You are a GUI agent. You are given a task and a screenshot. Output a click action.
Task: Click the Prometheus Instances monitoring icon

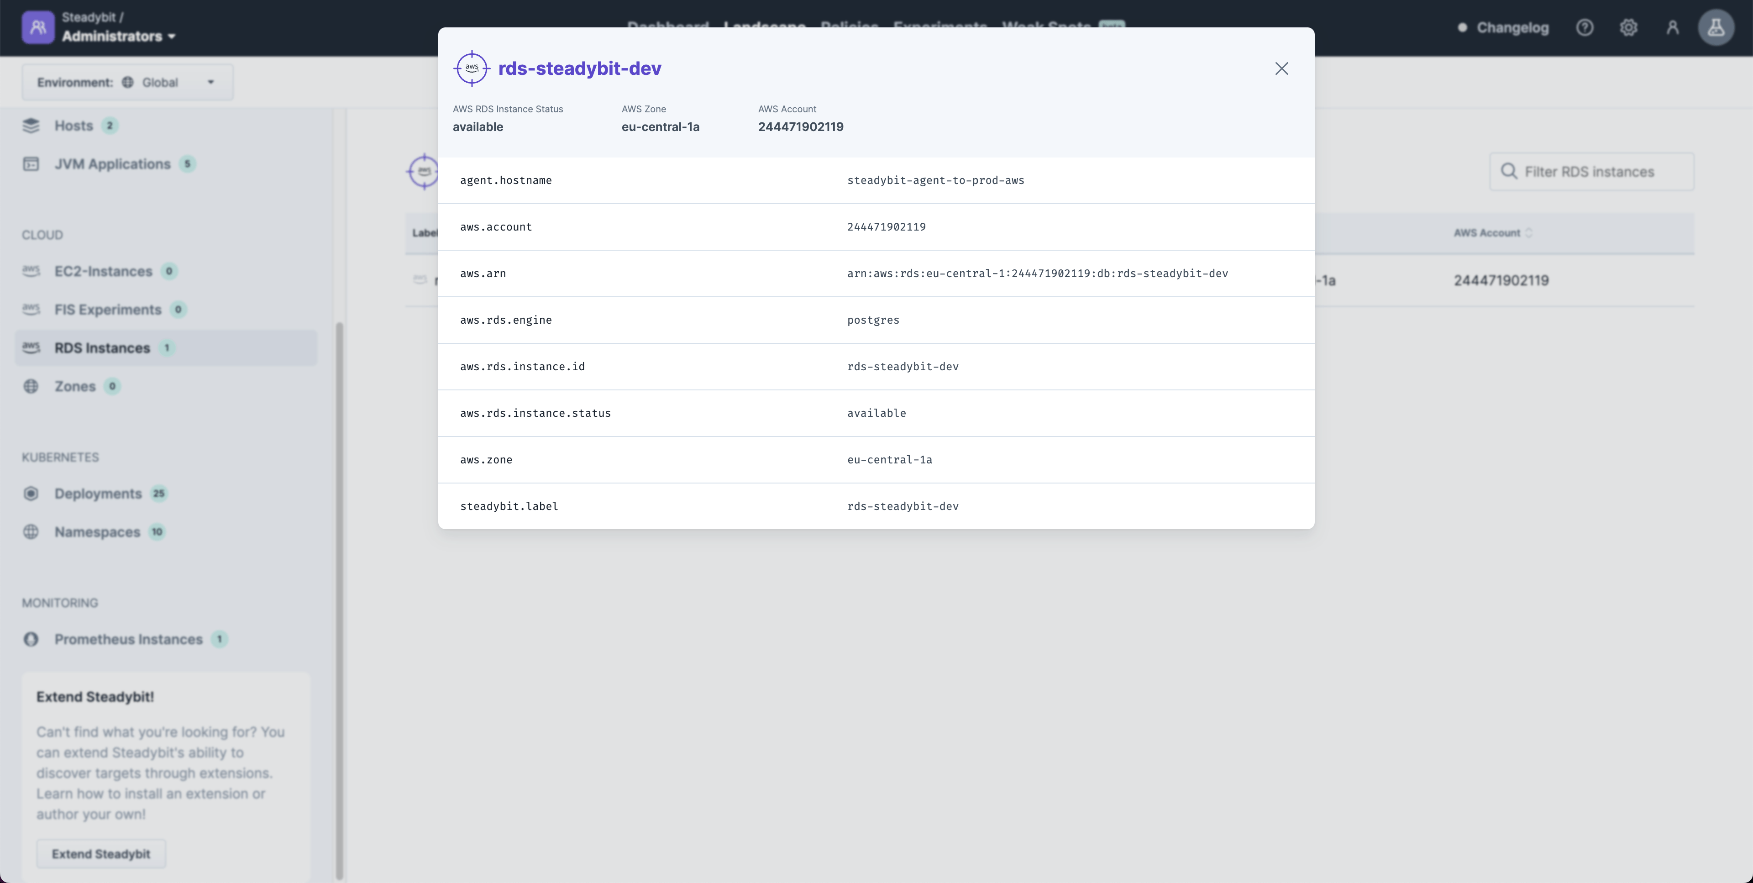point(31,640)
